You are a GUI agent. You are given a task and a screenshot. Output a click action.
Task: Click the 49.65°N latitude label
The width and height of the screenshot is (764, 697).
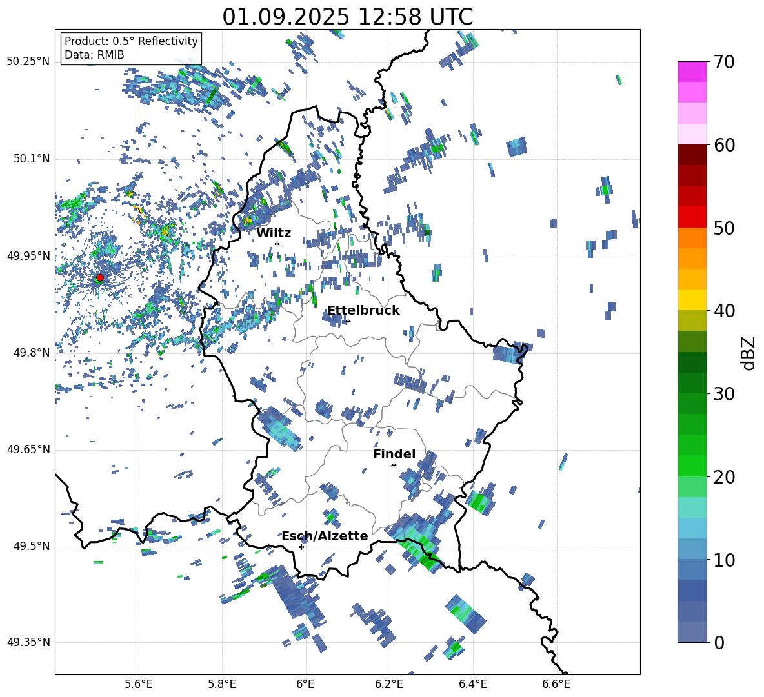pyautogui.click(x=28, y=449)
